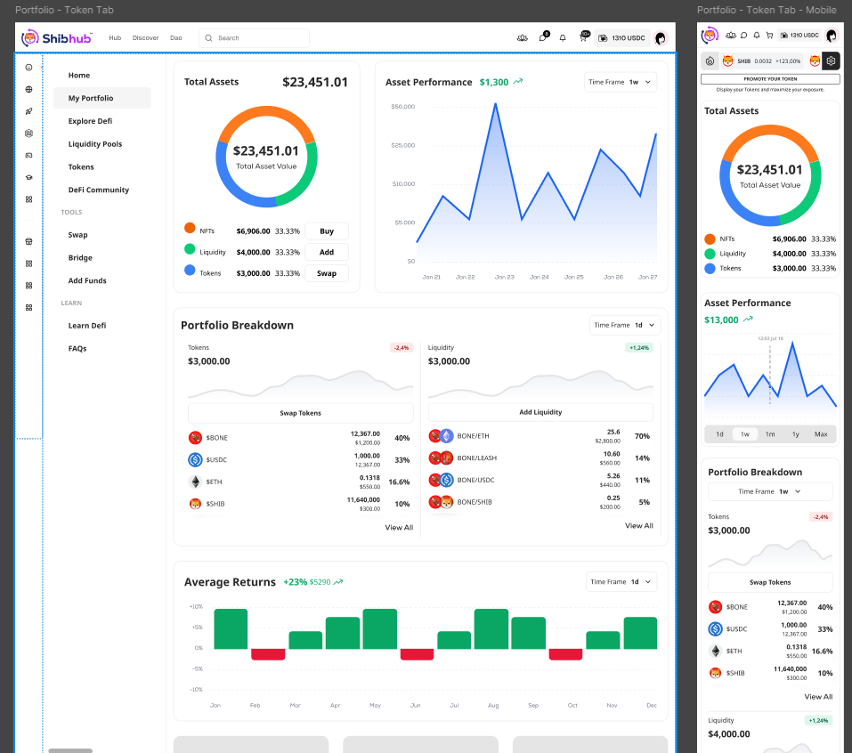852x753 pixels.
Task: Open Discover in the top navigation
Action: pos(146,38)
